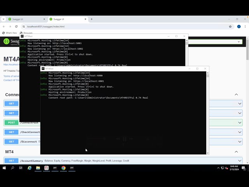Open File Explorer from the taskbar
This screenshot has height=187, width=249.
pyautogui.click(x=38, y=168)
